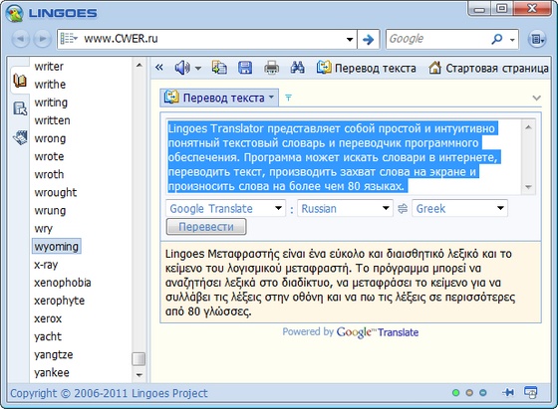This screenshot has width=558, height=409.
Task: Select the word 'yacht' in the list
Action: click(x=48, y=336)
